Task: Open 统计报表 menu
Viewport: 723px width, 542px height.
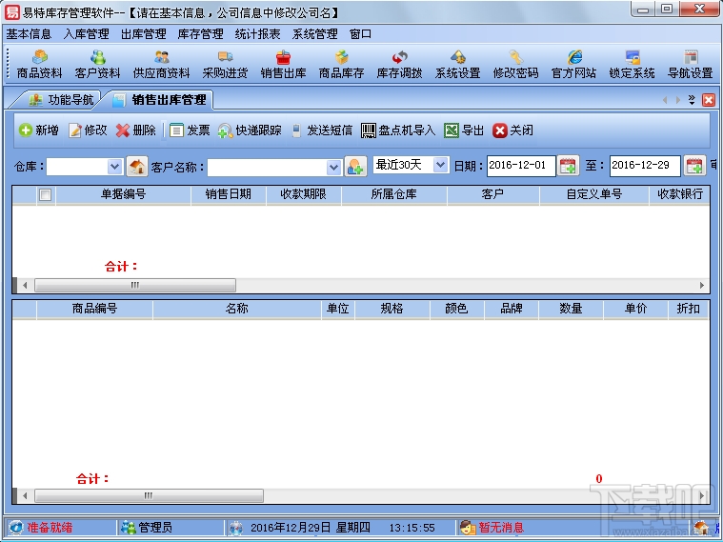Action: pos(258,34)
